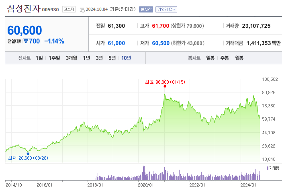Select the 1주일 line chart tab

tap(54, 58)
